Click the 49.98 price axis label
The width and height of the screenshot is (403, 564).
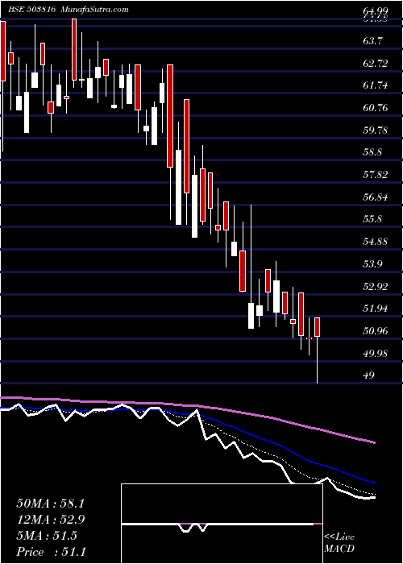pyautogui.click(x=376, y=353)
